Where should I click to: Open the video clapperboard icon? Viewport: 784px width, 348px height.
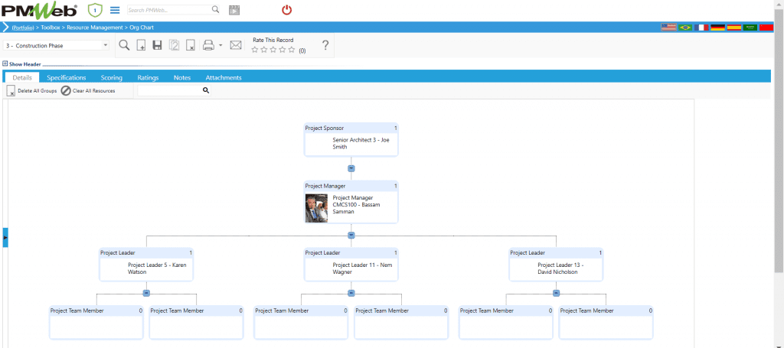coord(234,10)
